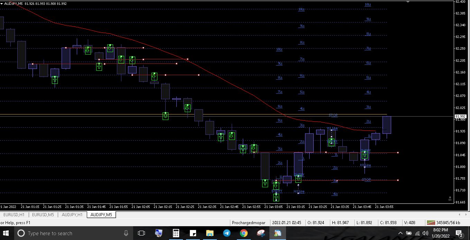The height and width of the screenshot is (240, 470).
Task: Click the L: 81.892 low price field
Action: pyautogui.click(x=364, y=223)
